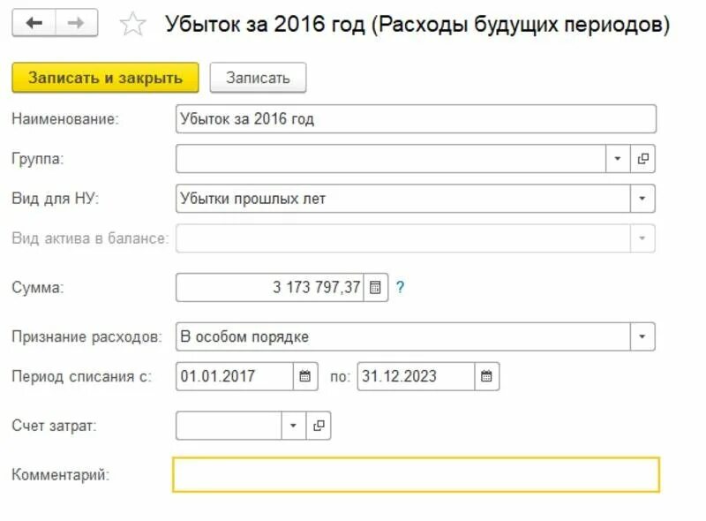Open the calendar for the start date 01.01.2017
706x521 pixels.
tap(305, 376)
